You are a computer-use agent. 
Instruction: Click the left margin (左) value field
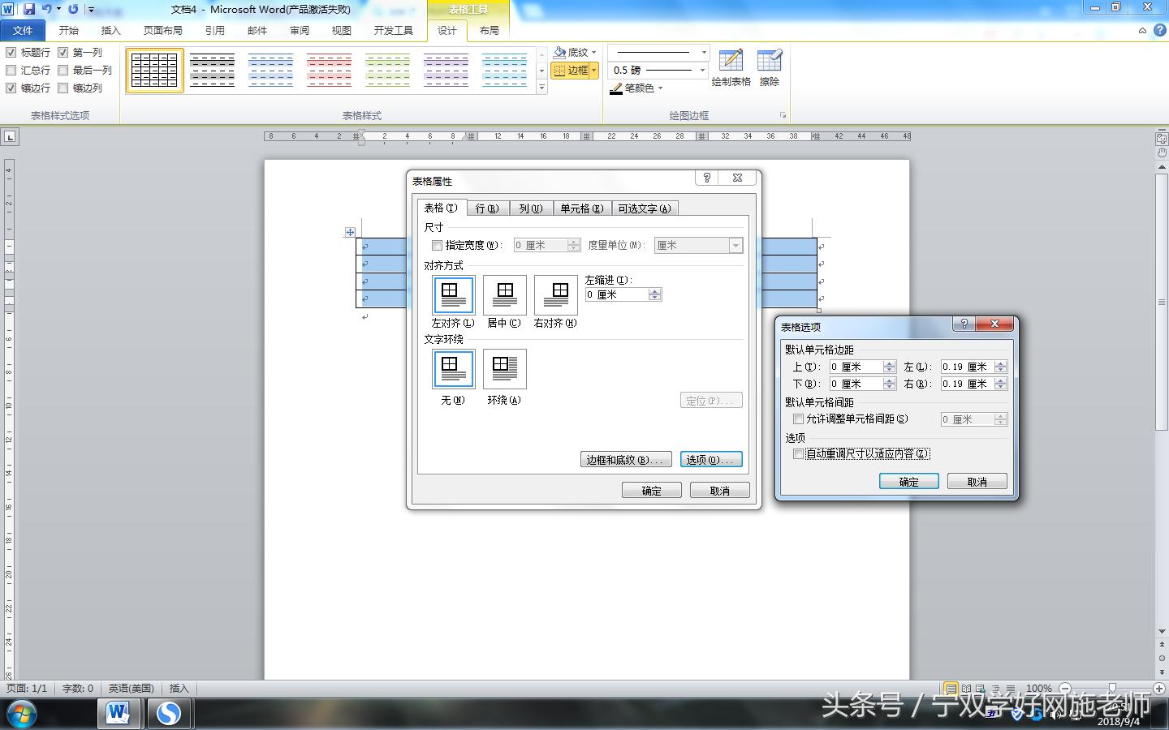click(966, 367)
